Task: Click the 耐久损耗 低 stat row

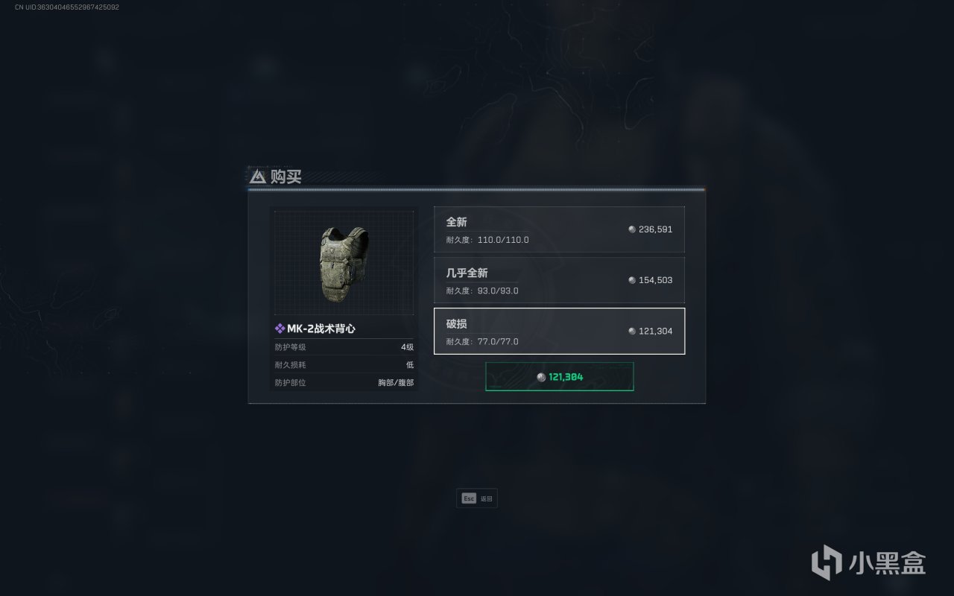Action: tap(344, 365)
